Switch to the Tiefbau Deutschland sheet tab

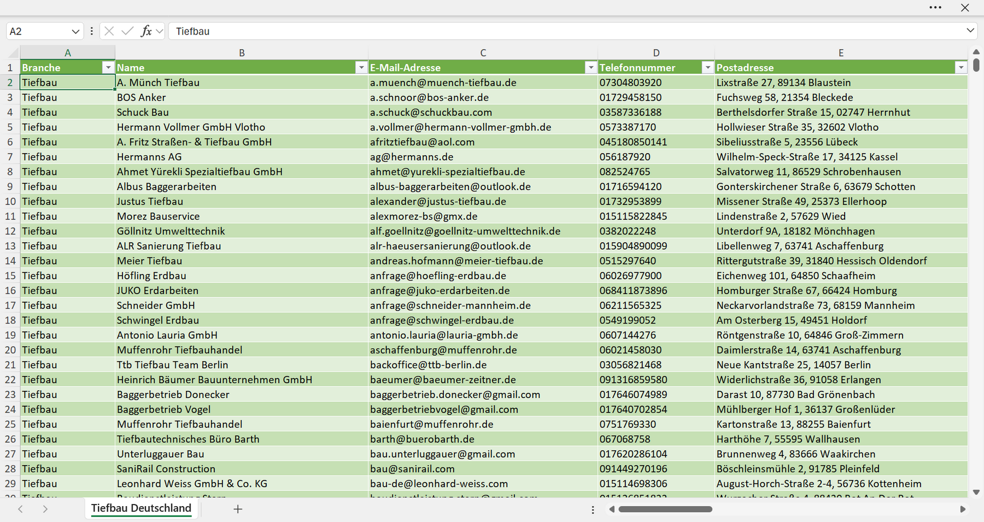click(x=141, y=508)
